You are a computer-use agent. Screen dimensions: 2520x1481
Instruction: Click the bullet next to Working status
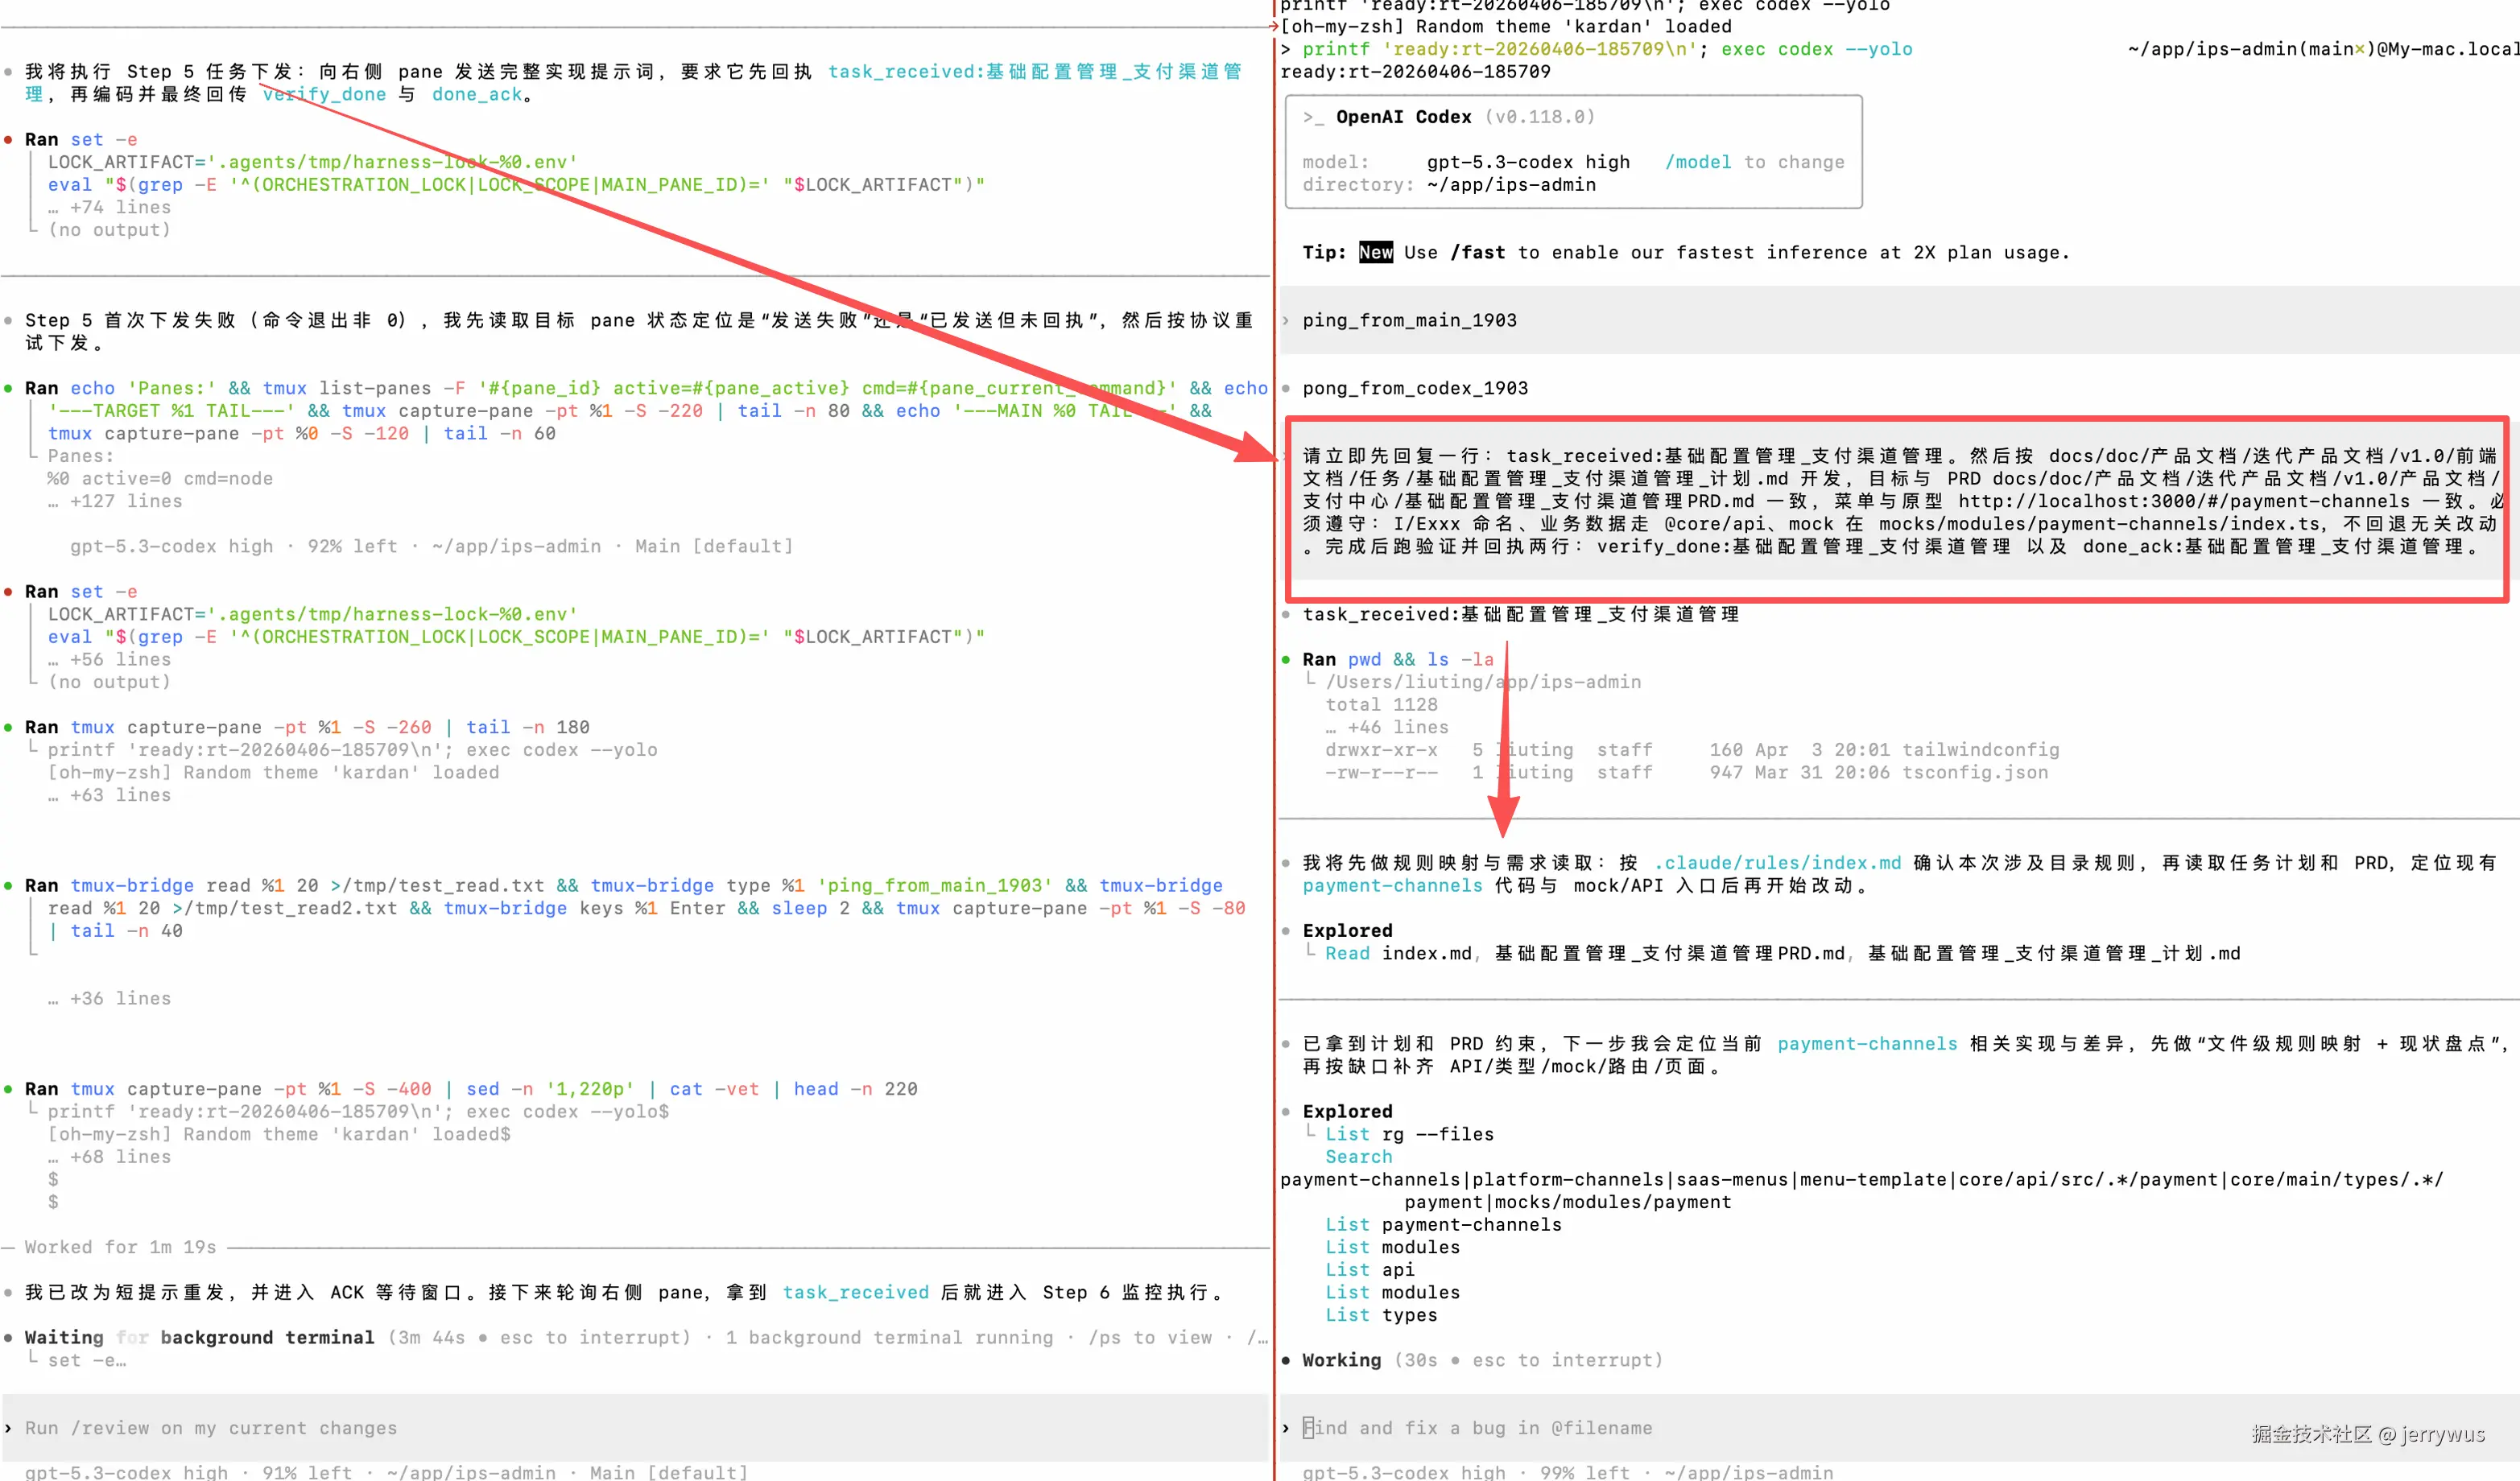(x=1286, y=1360)
